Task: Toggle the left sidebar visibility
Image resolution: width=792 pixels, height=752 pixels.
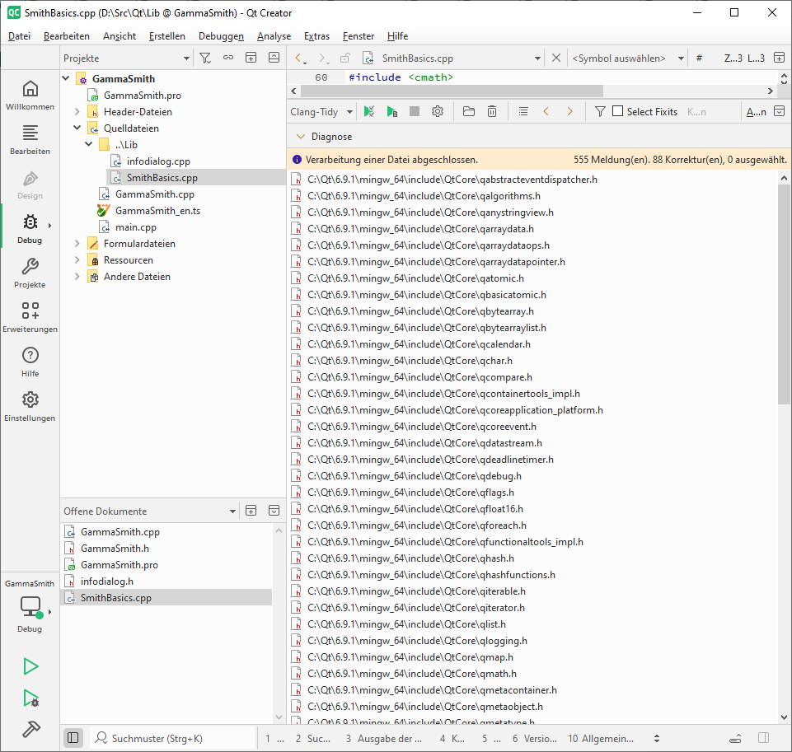Action: [73, 738]
